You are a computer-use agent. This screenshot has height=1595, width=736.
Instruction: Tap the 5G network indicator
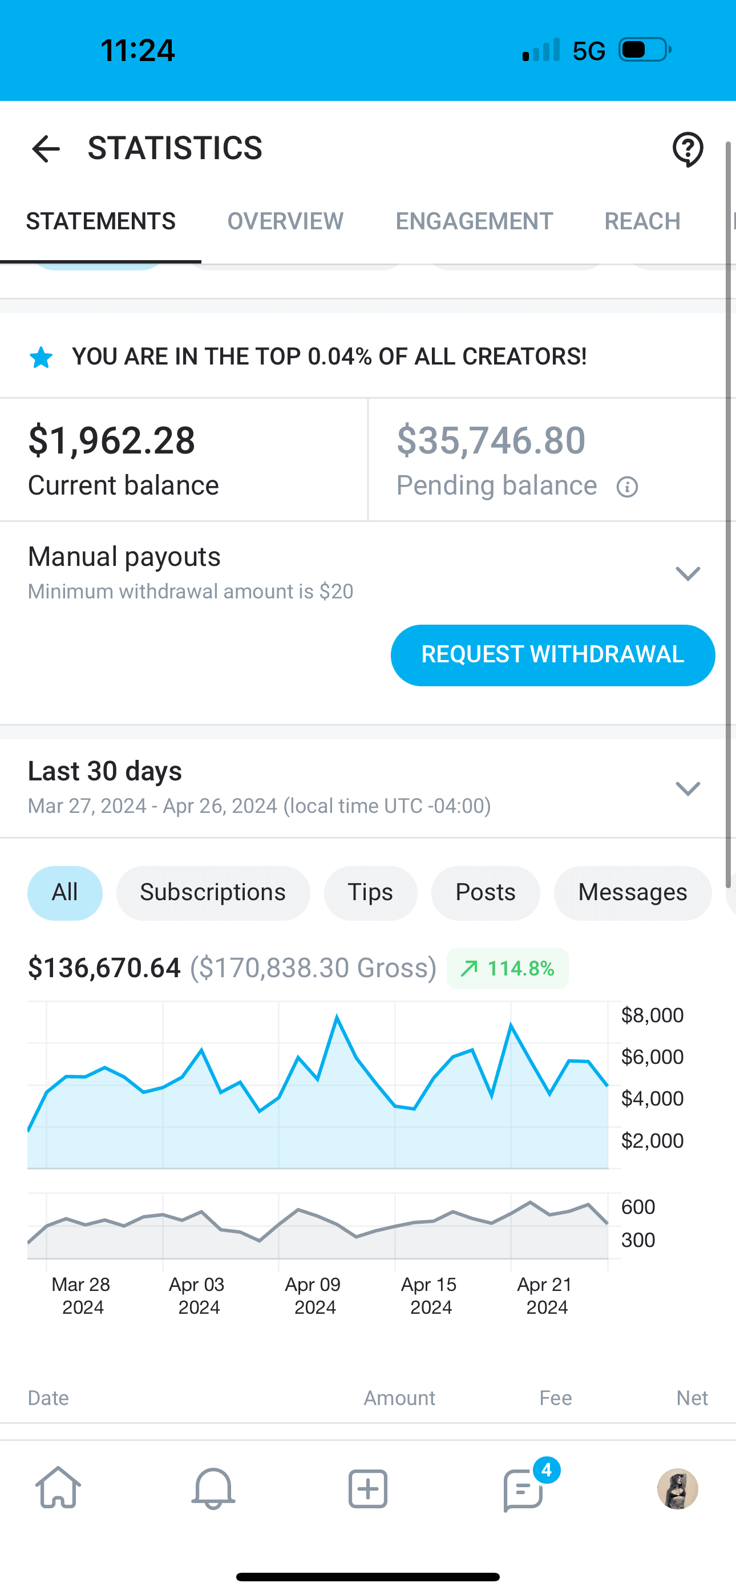click(x=589, y=51)
